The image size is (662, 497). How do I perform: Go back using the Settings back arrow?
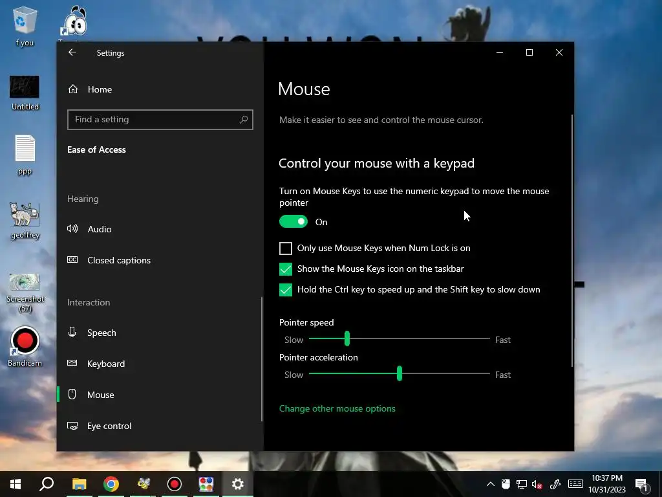(x=72, y=52)
